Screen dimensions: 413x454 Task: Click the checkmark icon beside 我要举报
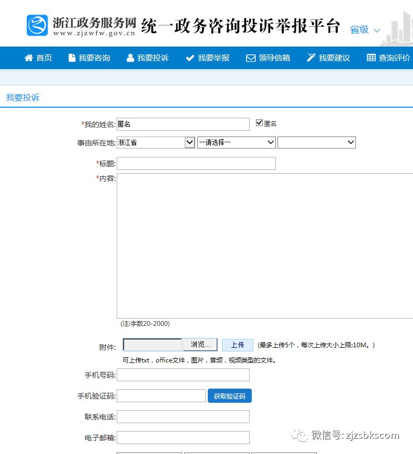190,58
